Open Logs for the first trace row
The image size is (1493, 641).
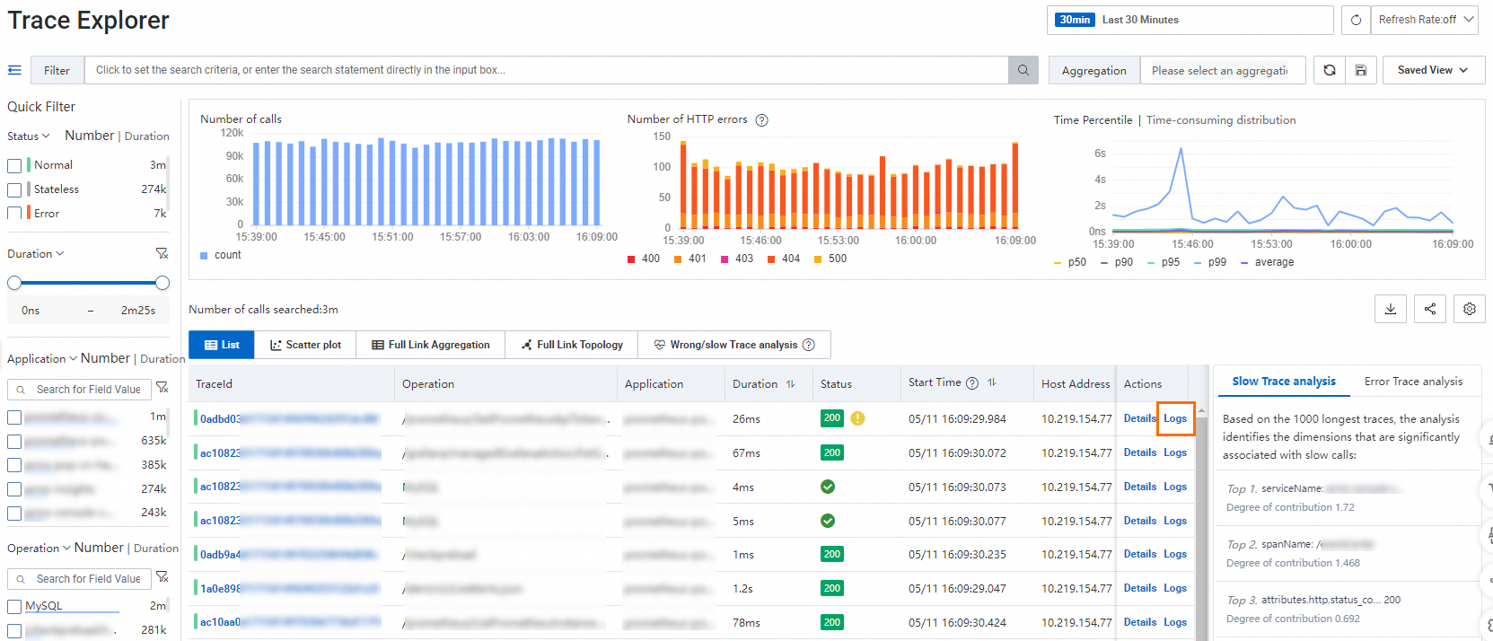[x=1175, y=418]
